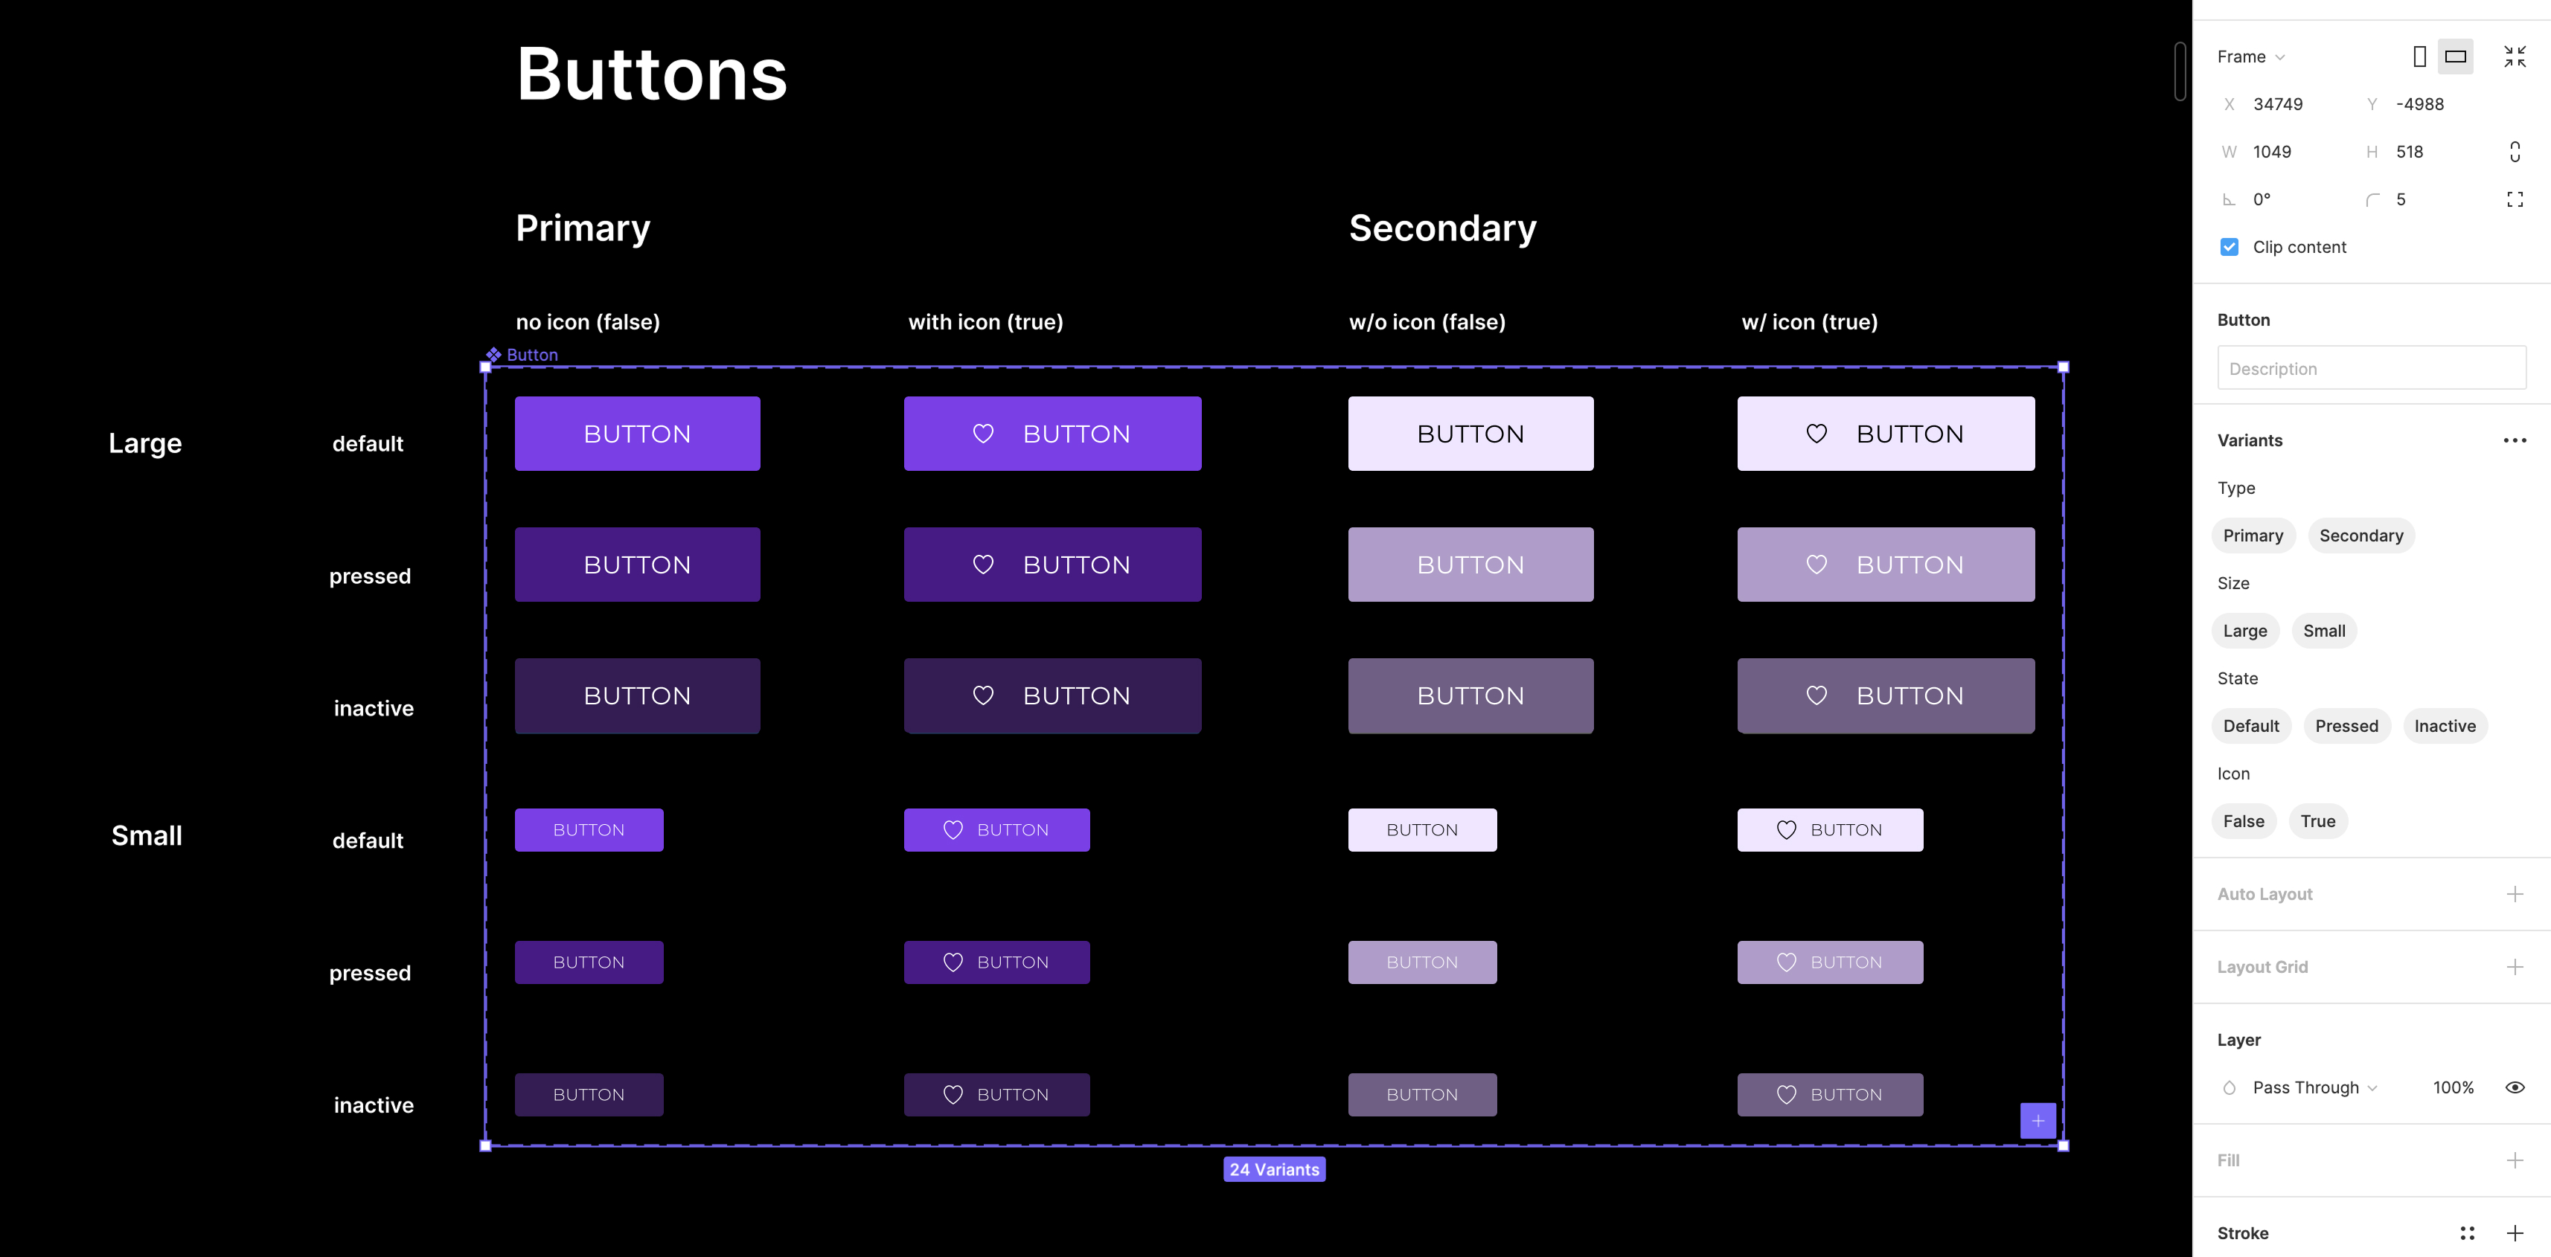Add Auto Layout with plus icon
2551x1257 pixels.
click(2515, 894)
